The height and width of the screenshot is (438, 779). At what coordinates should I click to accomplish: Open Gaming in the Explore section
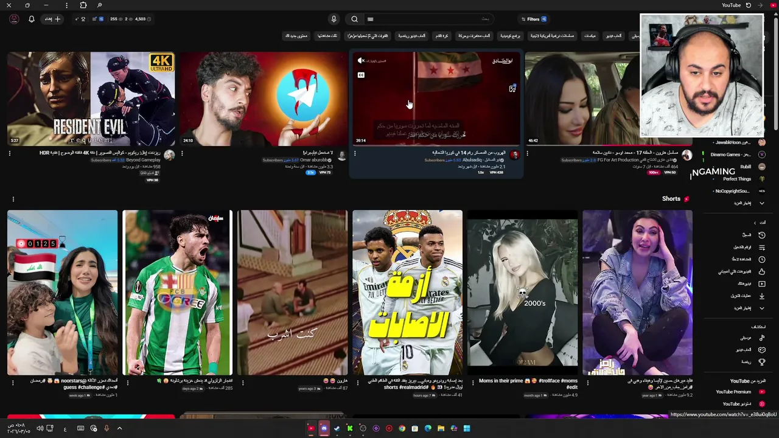(750, 350)
